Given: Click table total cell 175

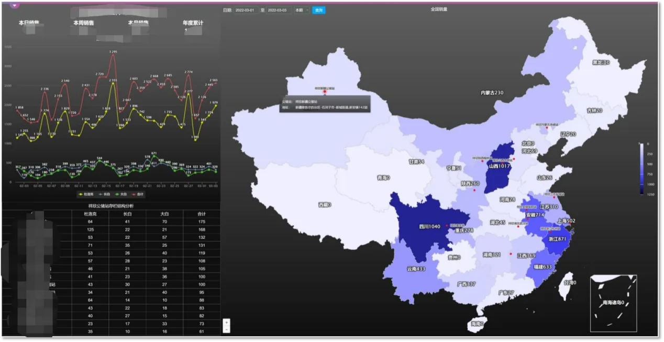Looking at the screenshot, I should (x=202, y=222).
